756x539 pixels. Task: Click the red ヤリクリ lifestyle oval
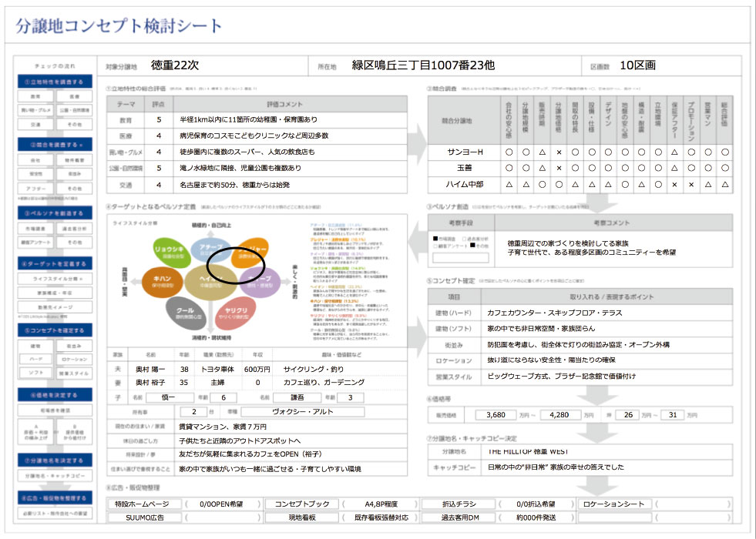click(x=234, y=313)
